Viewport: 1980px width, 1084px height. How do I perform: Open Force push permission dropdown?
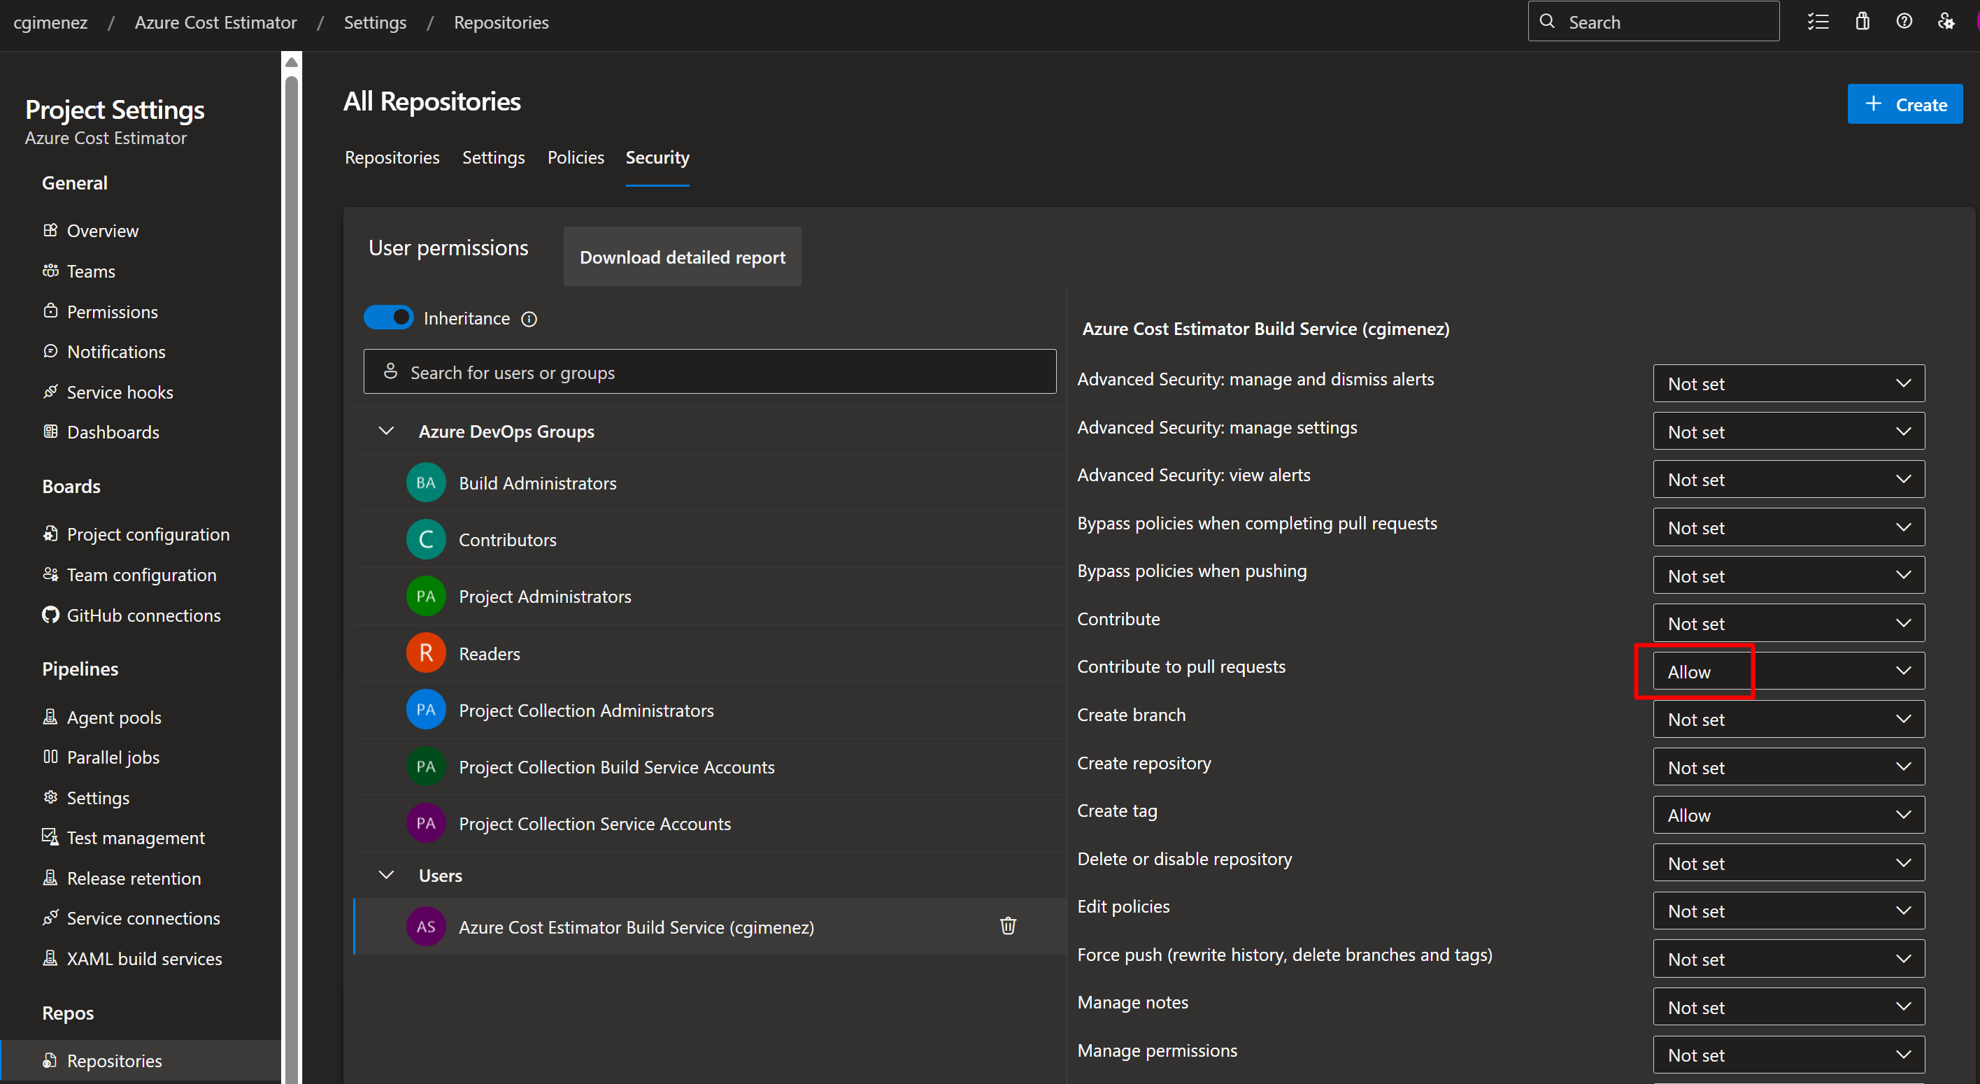(x=1788, y=959)
